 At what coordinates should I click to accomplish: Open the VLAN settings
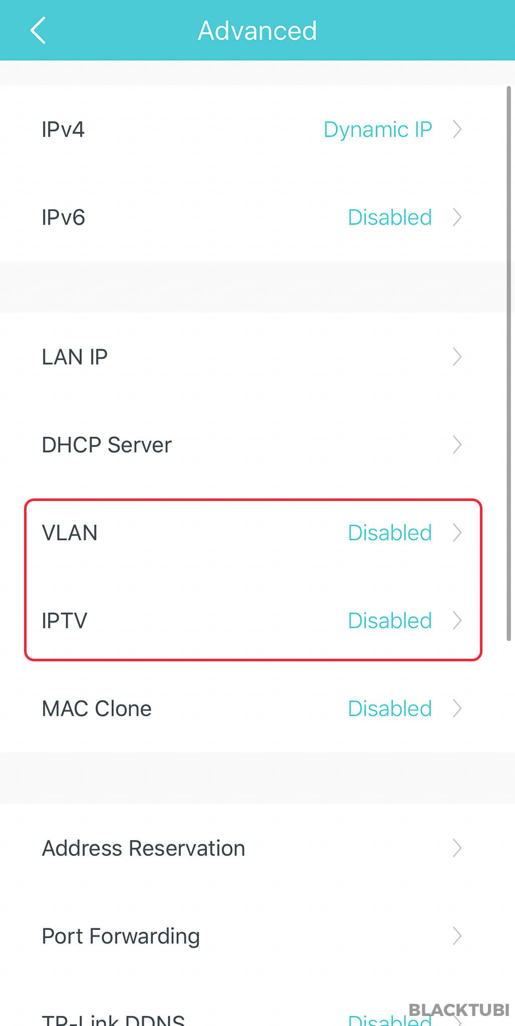(252, 533)
